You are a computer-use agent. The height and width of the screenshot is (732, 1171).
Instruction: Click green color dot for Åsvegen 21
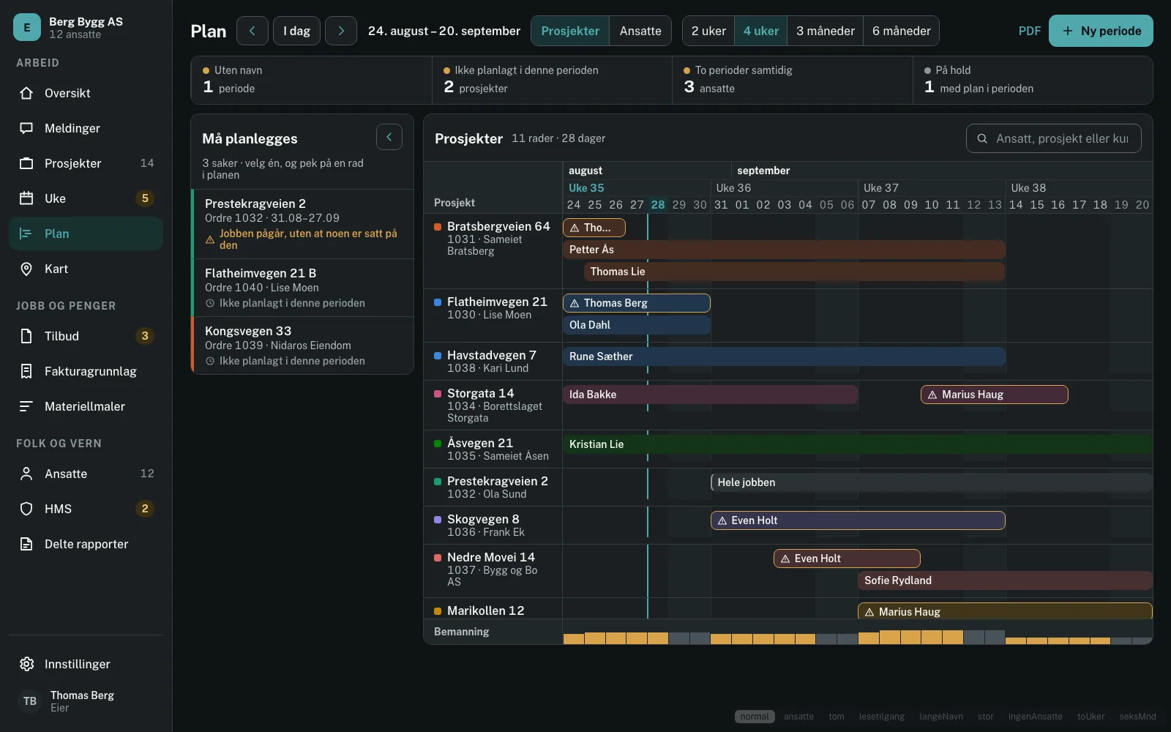(438, 444)
